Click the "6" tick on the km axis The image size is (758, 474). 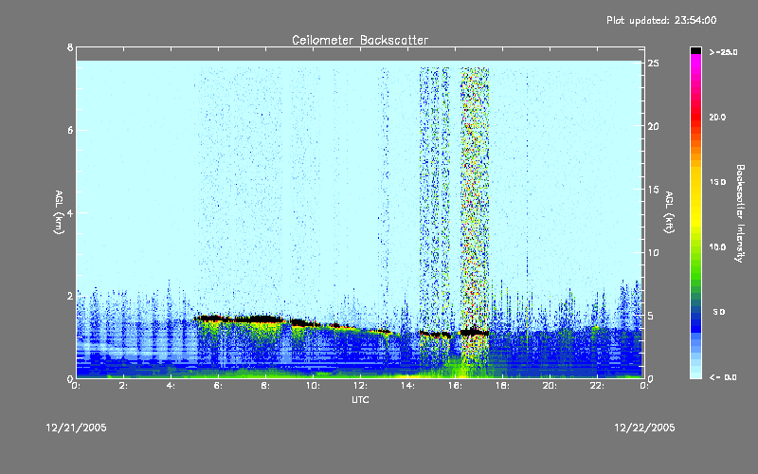[x=70, y=130]
